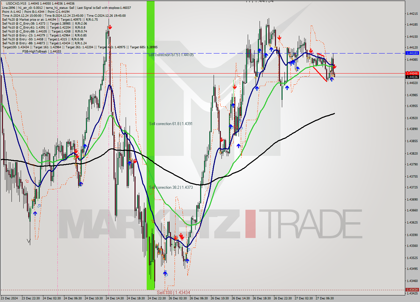Select the green vertical band at 24 Dec 22:30

151,145
